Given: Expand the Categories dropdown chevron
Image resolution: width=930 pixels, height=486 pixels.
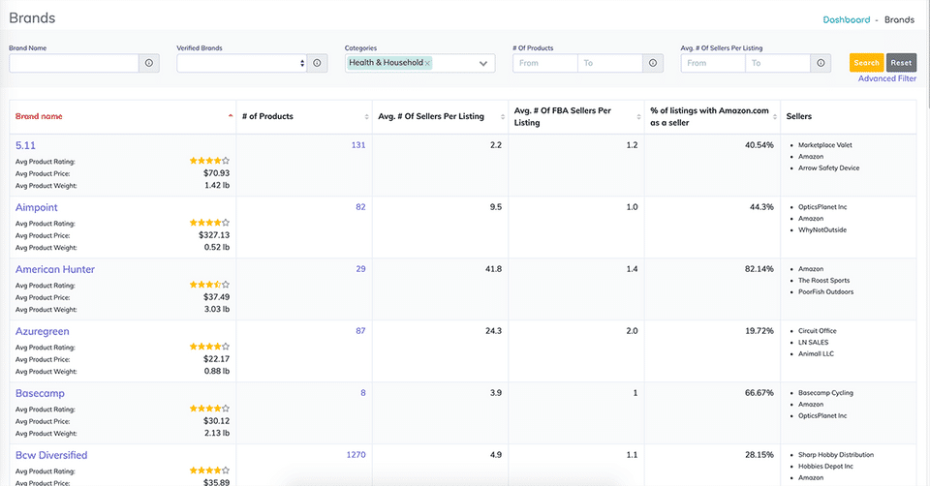Looking at the screenshot, I should (x=482, y=64).
